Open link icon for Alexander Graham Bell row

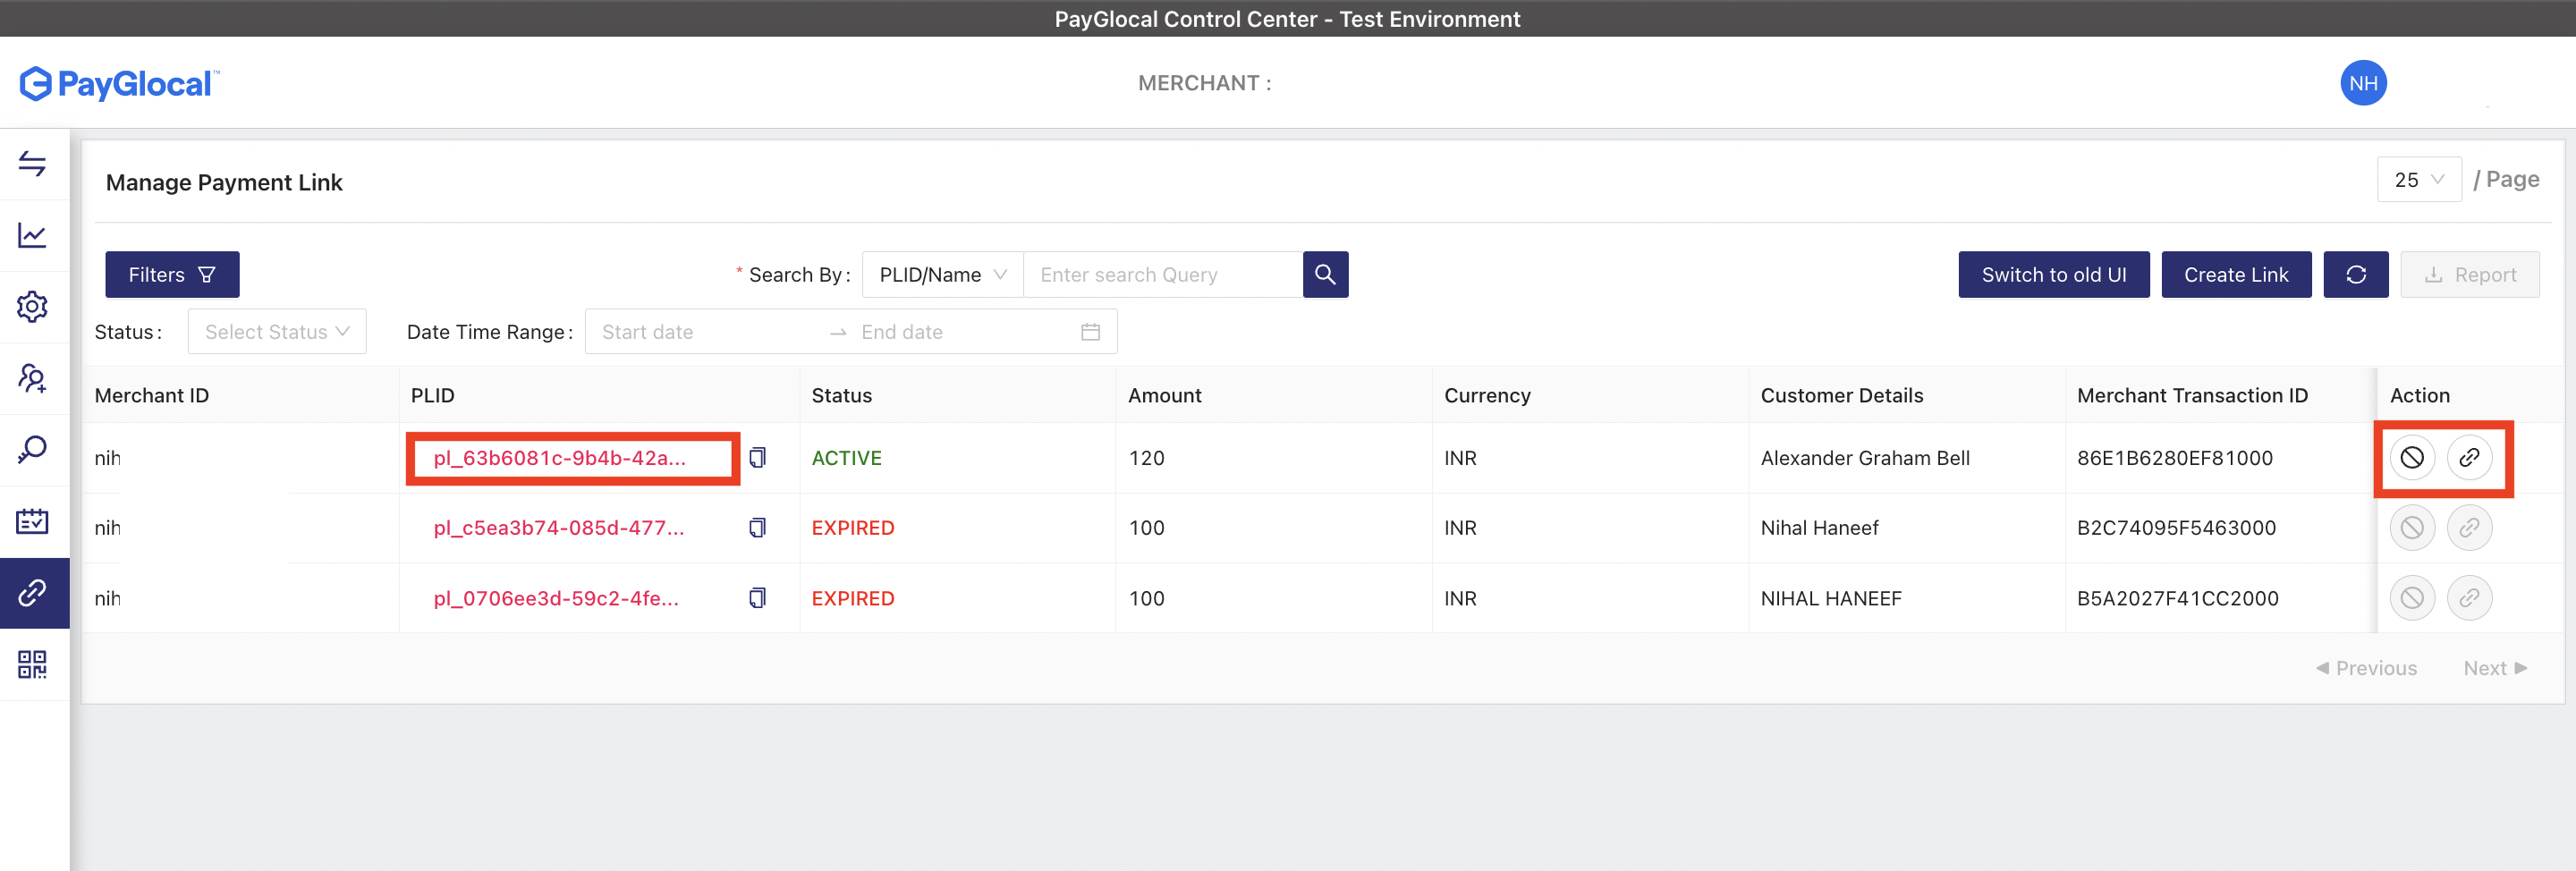(x=2469, y=458)
